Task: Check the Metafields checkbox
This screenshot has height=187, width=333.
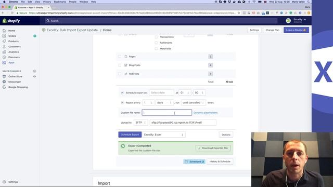Action: (156, 48)
